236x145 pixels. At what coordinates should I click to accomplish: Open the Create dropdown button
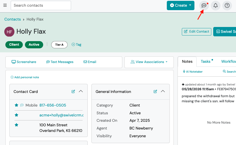tap(180, 5)
